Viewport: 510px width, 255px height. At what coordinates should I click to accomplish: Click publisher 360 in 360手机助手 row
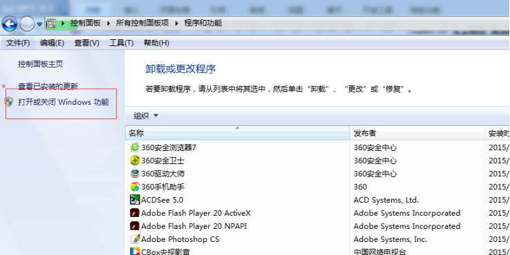[x=360, y=187]
